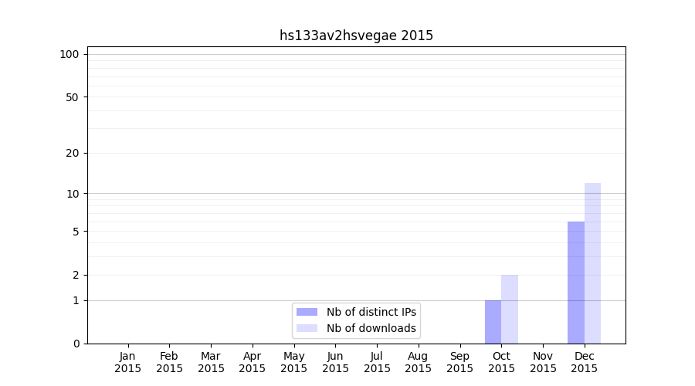Screen dimensions: 695x386
Task: Click the downloads legend color swatch
Action: click(307, 328)
